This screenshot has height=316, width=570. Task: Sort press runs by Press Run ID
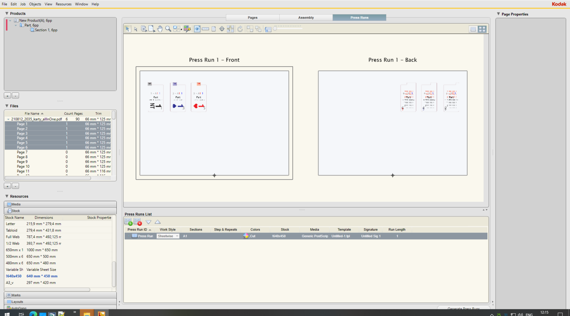point(139,230)
